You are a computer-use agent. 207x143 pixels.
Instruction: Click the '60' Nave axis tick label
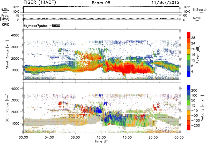(x=185, y=15)
